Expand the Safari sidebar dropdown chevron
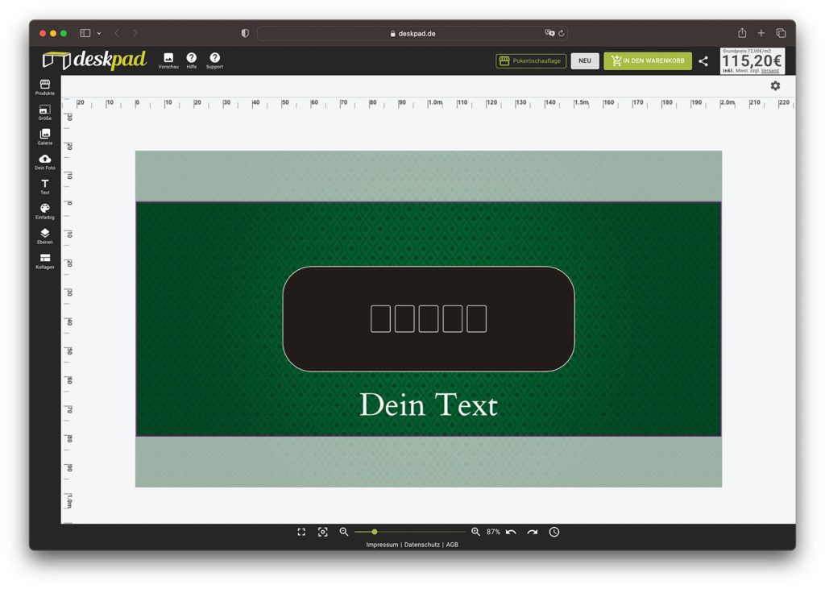Viewport: 825px width, 589px height. [x=99, y=34]
